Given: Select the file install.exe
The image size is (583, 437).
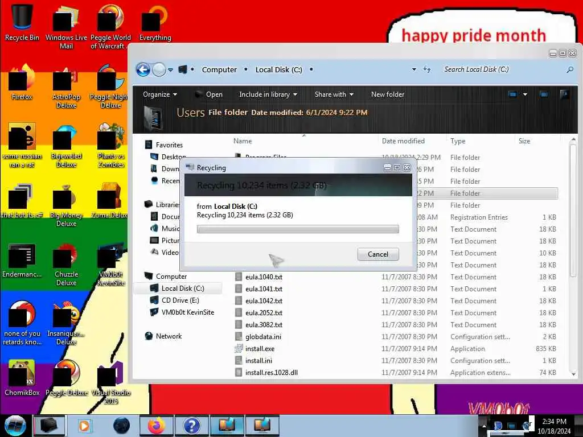Looking at the screenshot, I should click(260, 349).
